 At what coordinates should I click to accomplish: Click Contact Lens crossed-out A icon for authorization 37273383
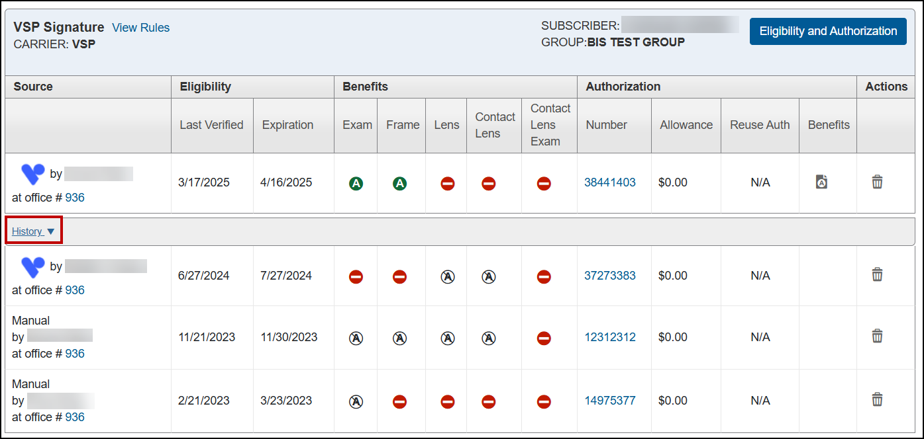(489, 277)
